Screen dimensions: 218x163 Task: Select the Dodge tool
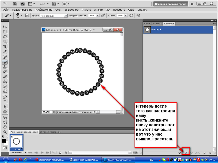pyautogui.click(x=5, y=91)
